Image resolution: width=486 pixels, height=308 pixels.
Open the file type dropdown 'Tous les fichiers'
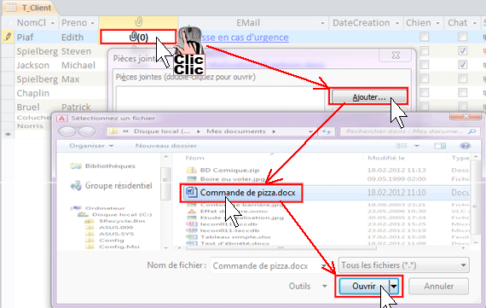404,265
